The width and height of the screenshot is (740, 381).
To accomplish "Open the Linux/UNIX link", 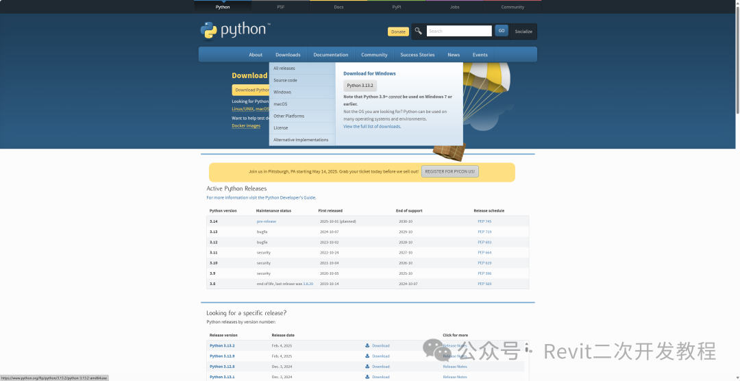I will [x=243, y=109].
